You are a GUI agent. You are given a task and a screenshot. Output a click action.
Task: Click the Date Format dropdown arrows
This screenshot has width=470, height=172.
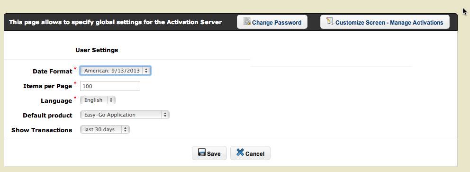pyautogui.click(x=146, y=71)
